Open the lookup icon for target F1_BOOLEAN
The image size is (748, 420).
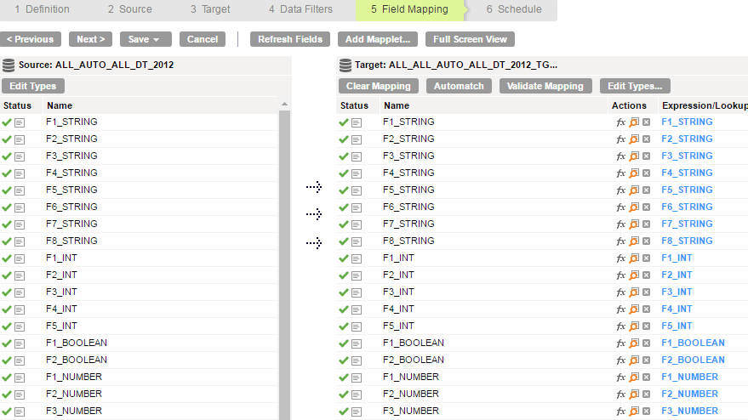633,343
